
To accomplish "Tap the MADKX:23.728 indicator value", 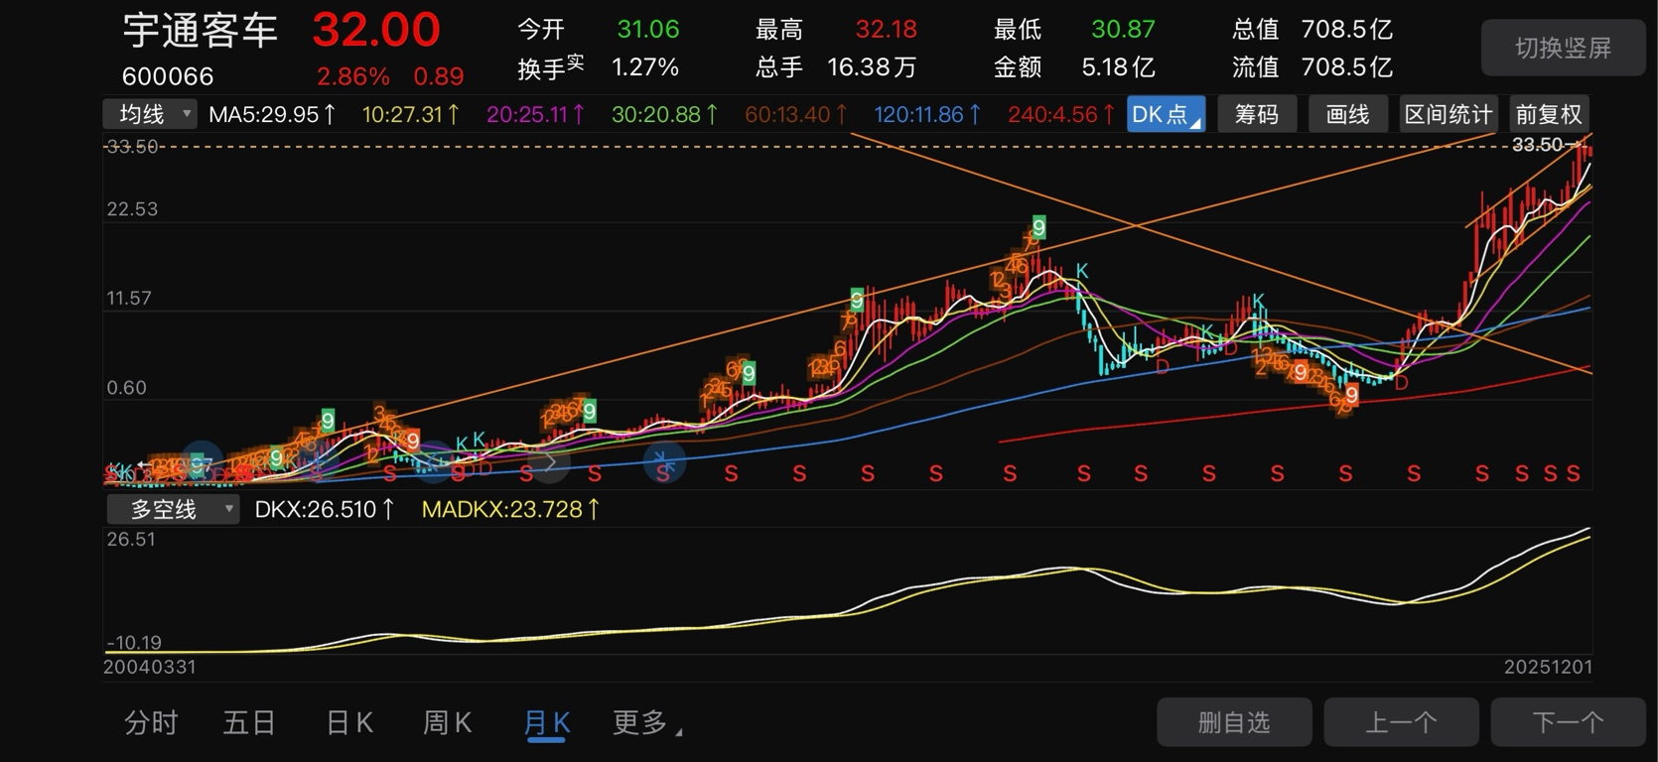I will (510, 509).
